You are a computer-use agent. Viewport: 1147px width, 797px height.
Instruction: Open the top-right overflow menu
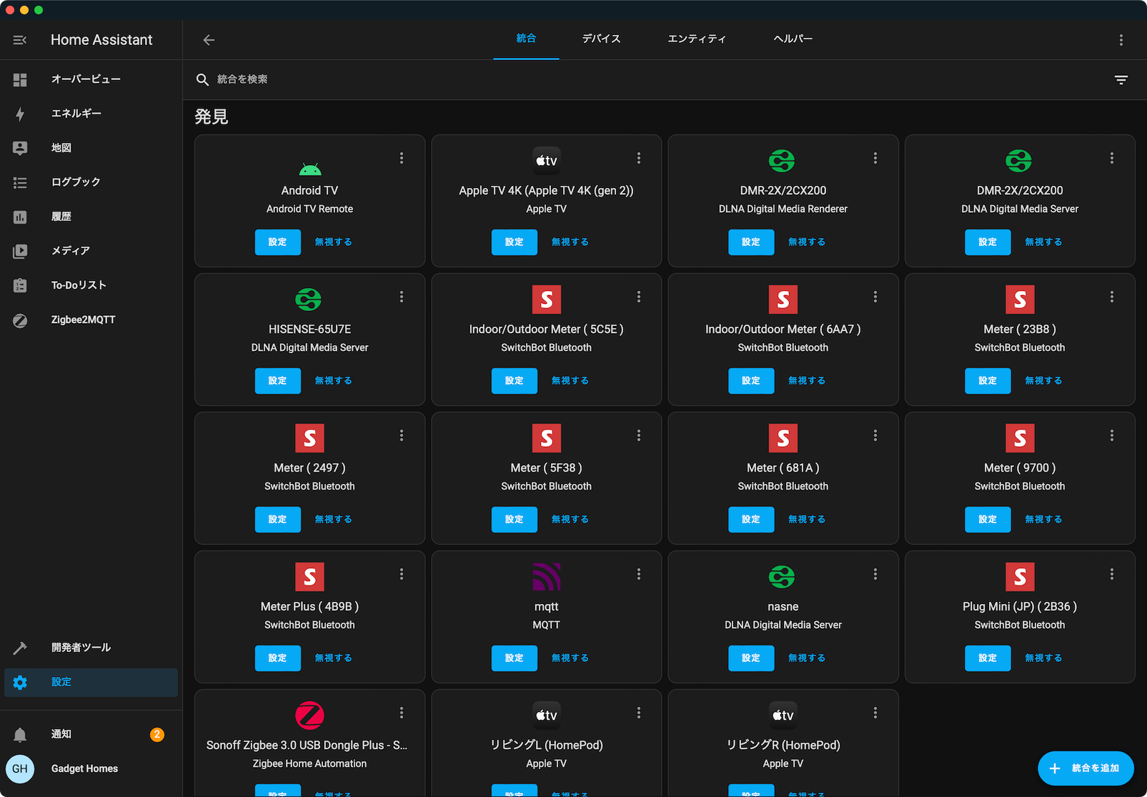point(1121,40)
